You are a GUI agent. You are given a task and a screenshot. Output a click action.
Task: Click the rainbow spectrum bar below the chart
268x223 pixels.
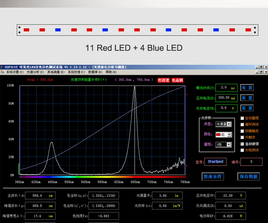tap(102, 177)
